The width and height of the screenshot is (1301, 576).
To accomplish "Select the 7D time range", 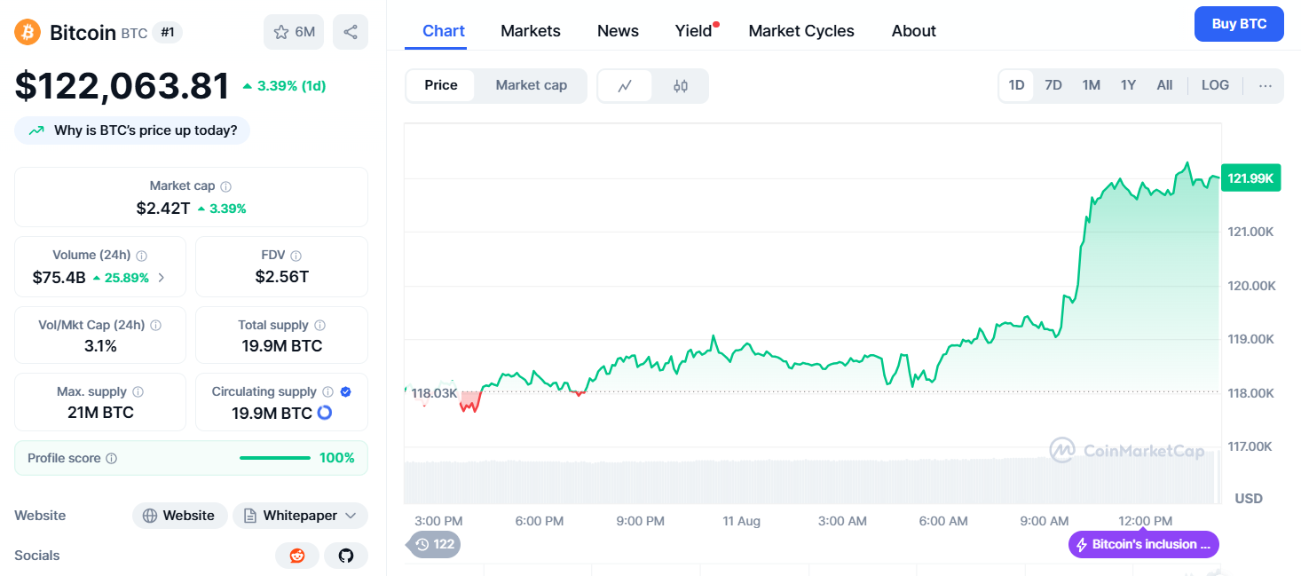I will point(1053,85).
